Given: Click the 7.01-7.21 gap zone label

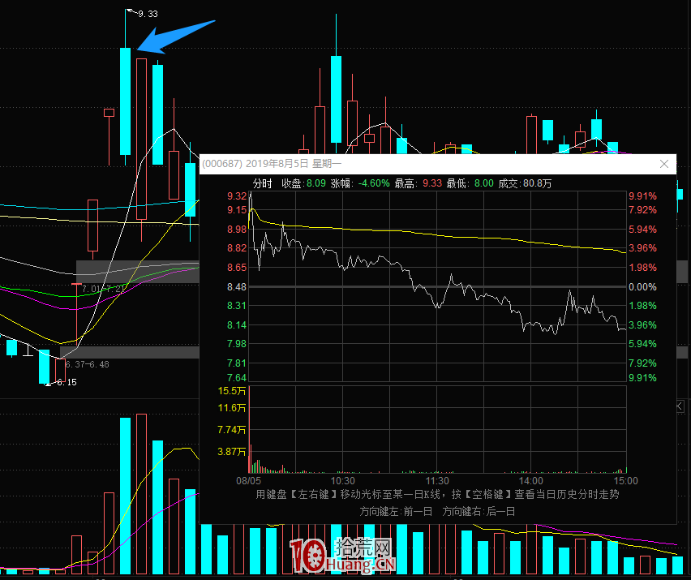Looking at the screenshot, I should click(x=103, y=288).
